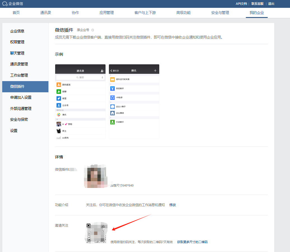Click the 详情 section heading
The width and height of the screenshot is (290, 252).
point(59,157)
